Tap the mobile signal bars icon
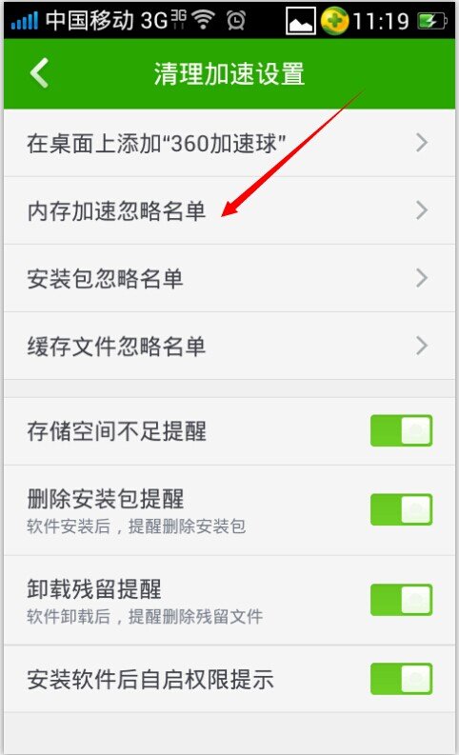 click(24, 21)
